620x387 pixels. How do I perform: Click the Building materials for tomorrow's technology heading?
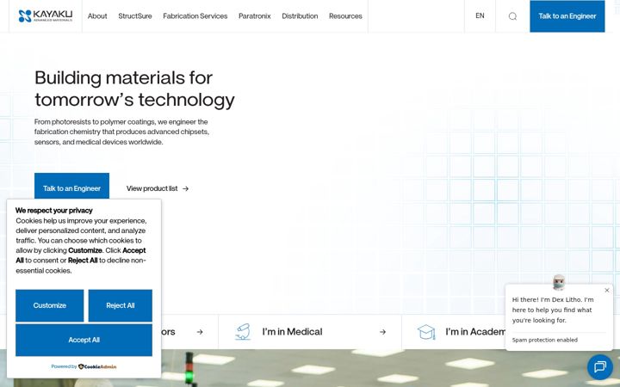pos(134,89)
